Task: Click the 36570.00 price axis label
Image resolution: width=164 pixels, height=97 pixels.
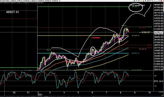Action: [158, 45]
